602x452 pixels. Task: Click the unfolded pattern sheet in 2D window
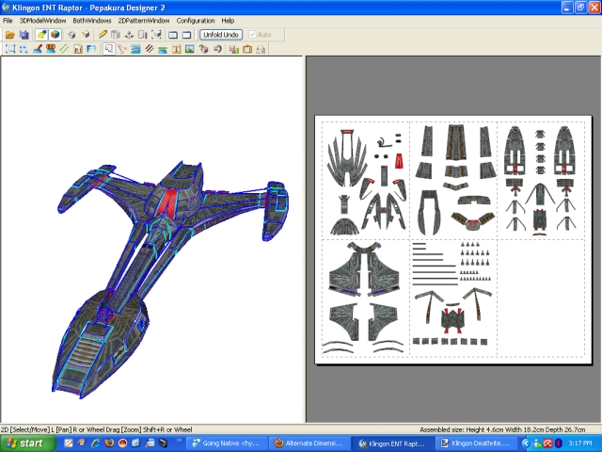pos(453,239)
